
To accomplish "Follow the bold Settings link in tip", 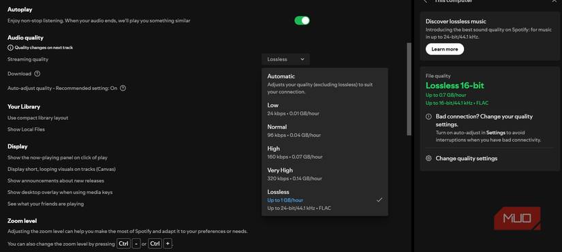I will point(496,133).
